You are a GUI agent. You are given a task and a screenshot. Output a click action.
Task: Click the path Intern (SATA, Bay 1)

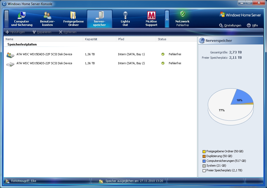coord(131,54)
